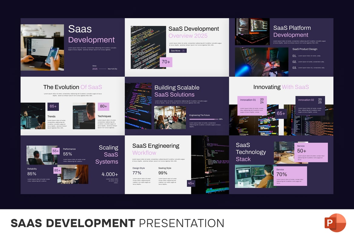
Task: Click the 'Reliability' label
Action: click(32, 169)
